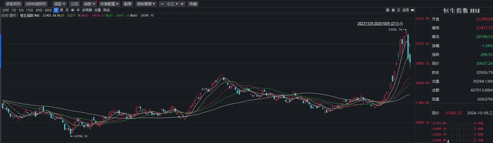Toggle the 信息 info panel

pos(406,10)
